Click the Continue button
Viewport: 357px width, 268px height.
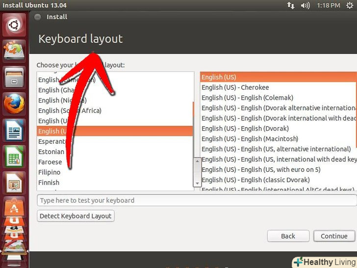pos(334,236)
